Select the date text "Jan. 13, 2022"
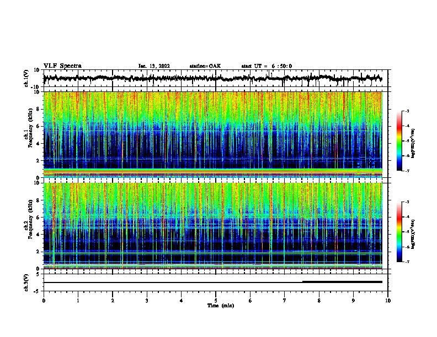 154,66
